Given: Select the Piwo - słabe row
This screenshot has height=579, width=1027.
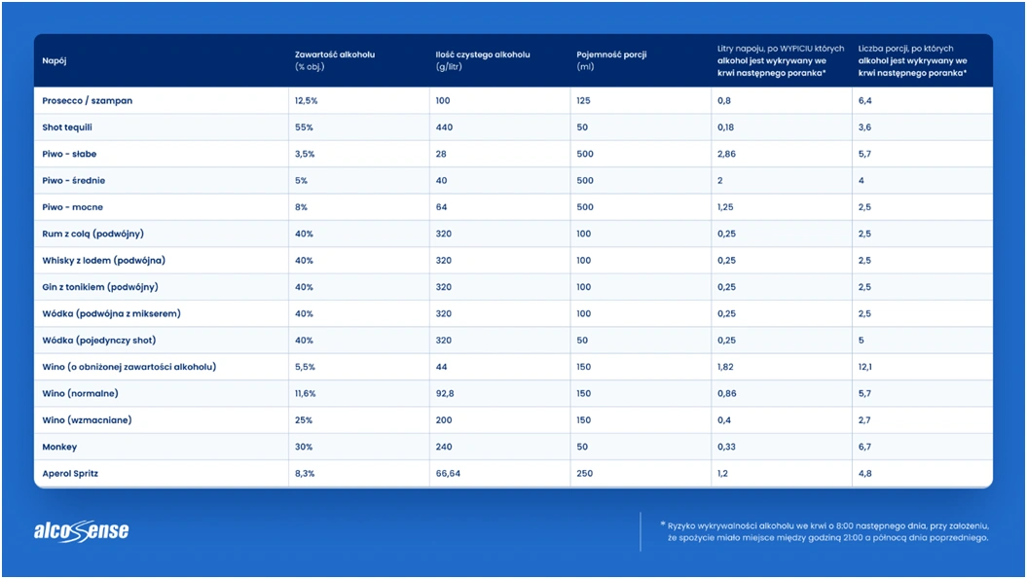Looking at the screenshot, I should (x=514, y=154).
